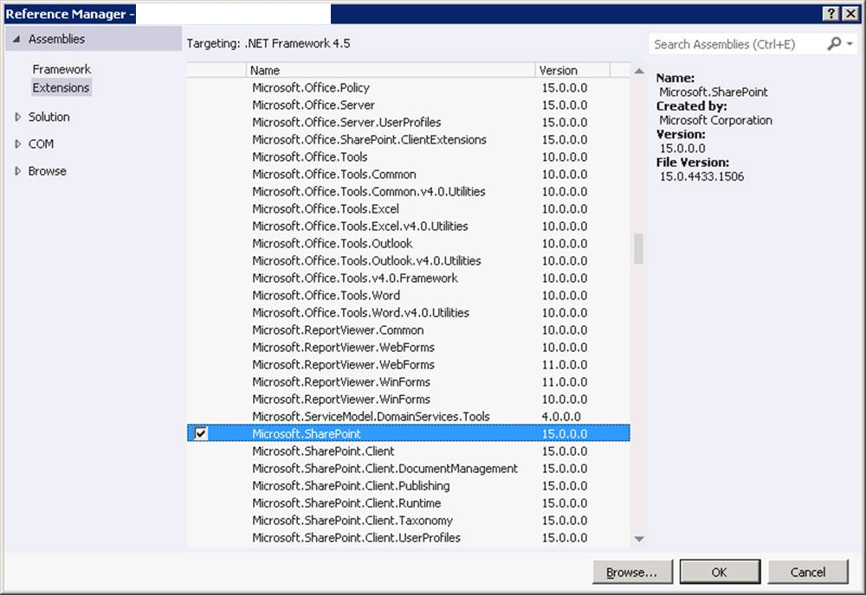Collapse the Assemblies section
866x595 pixels.
tap(16, 40)
